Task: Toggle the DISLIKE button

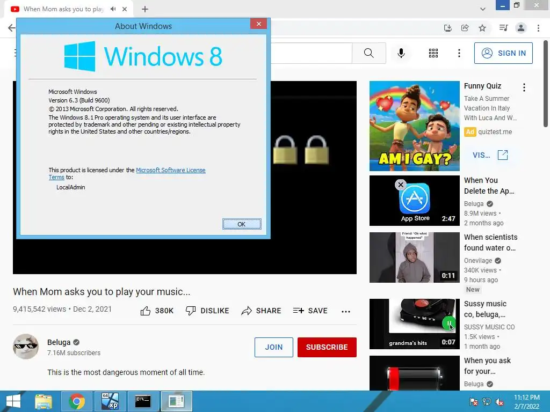Action: coord(207,311)
